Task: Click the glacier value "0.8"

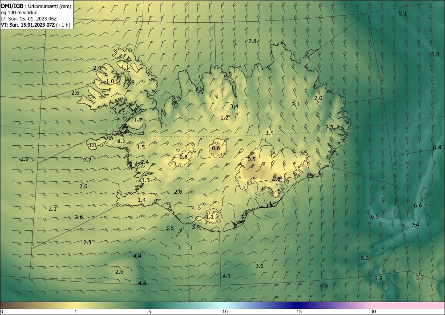Action: [x=183, y=157]
